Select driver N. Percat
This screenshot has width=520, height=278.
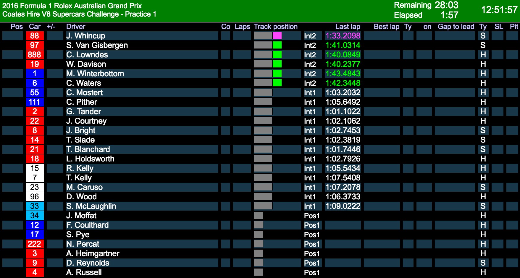(x=83, y=244)
